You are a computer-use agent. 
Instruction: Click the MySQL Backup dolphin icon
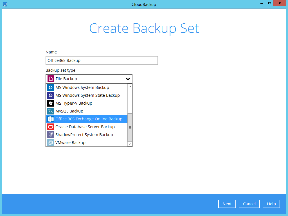51,111
